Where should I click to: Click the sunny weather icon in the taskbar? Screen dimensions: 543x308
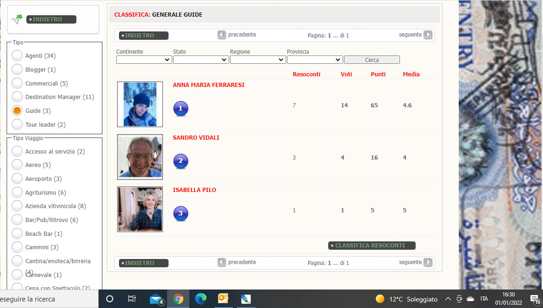pyautogui.click(x=380, y=299)
